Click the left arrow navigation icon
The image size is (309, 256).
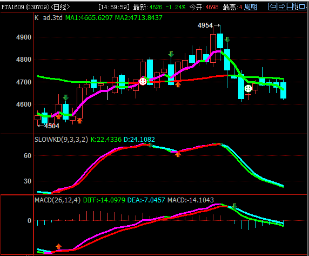click(x=273, y=6)
